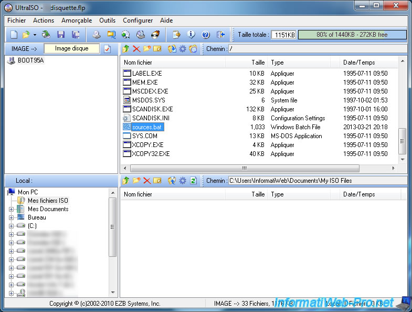412x312 pixels.
Task: Click the Burn CD/DVD image icon
Action: point(155,35)
